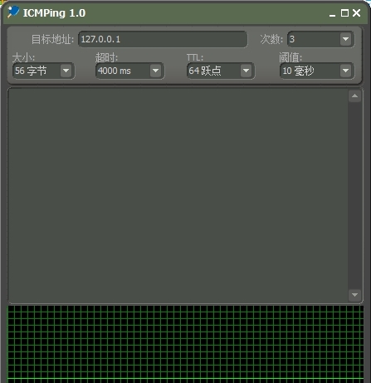Click the 阈值 label
Viewport: 371px width, 383px height.
pyautogui.click(x=290, y=57)
